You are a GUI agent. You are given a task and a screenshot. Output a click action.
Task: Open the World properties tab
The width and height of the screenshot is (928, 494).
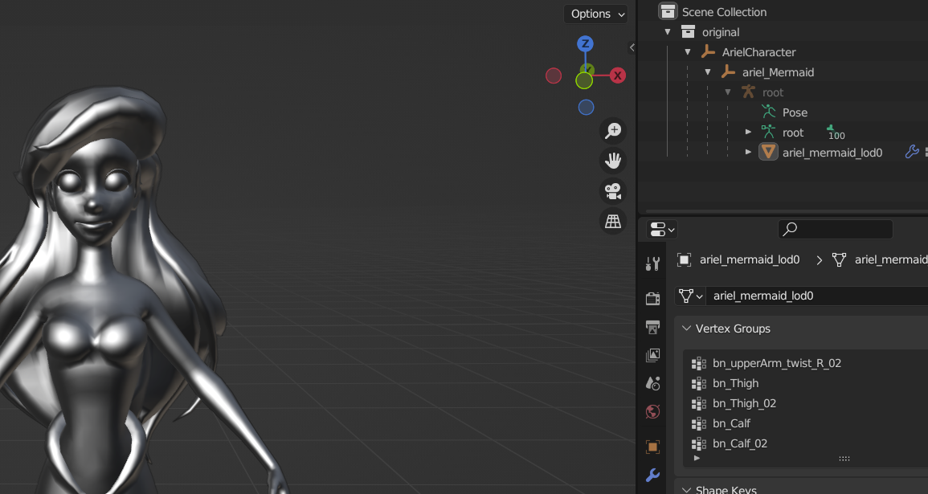click(x=652, y=412)
